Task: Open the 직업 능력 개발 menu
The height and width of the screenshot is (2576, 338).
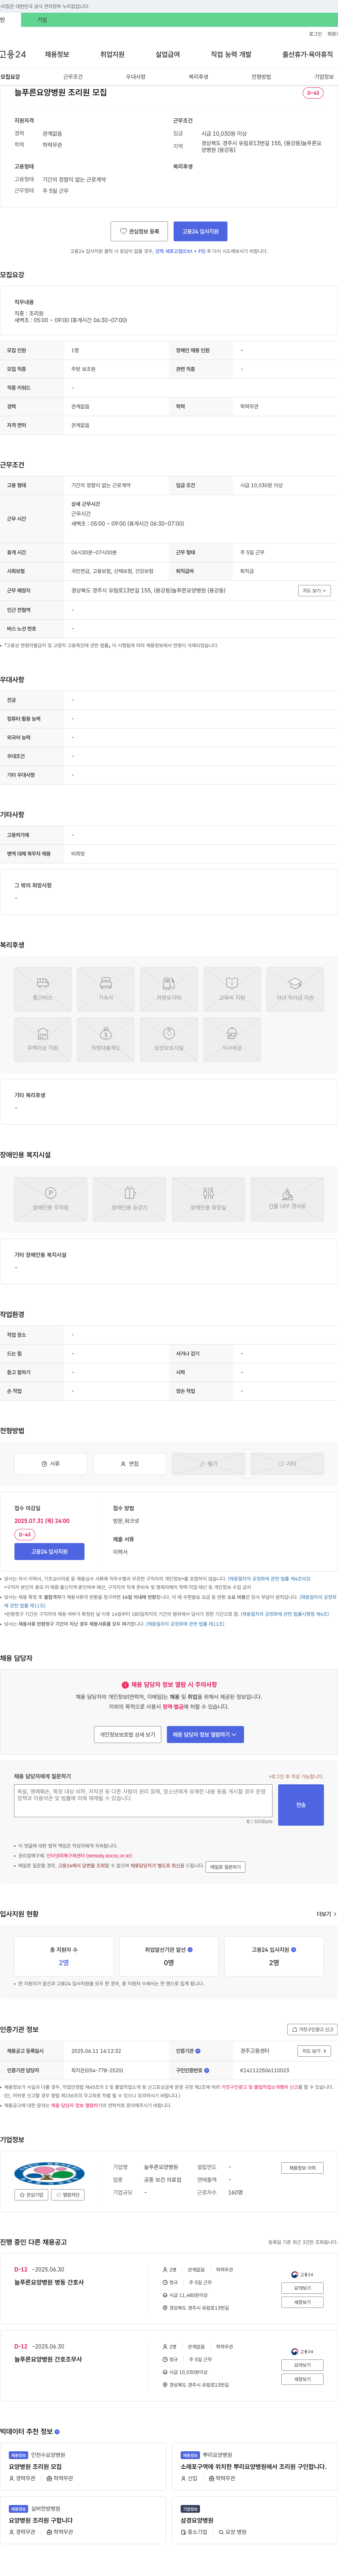Action: point(231,54)
